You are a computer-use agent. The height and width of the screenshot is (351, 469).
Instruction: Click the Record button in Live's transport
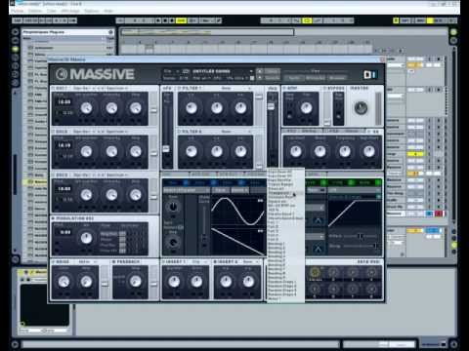point(172,20)
